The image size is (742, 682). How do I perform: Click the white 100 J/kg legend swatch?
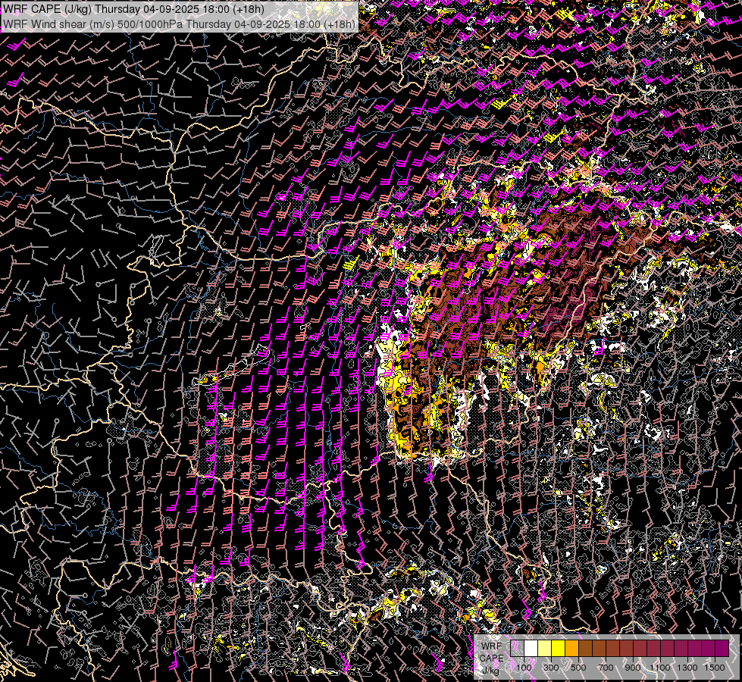tap(531, 648)
